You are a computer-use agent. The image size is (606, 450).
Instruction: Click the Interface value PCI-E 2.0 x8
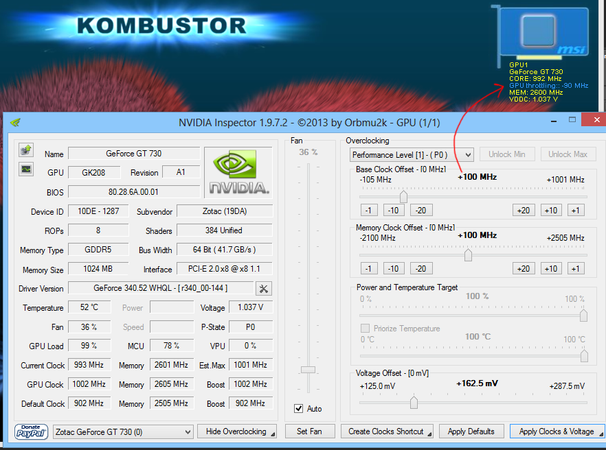[x=225, y=269]
